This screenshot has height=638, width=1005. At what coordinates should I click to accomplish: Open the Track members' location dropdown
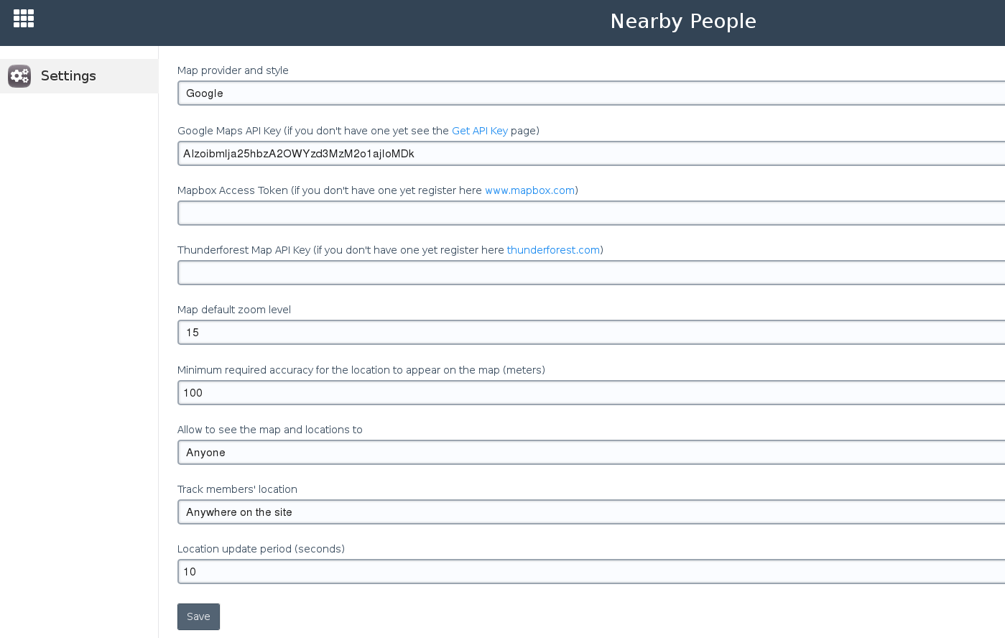point(591,512)
